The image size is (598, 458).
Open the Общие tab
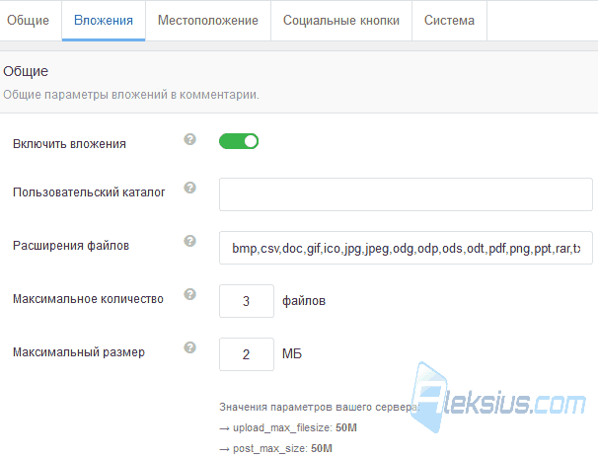29,20
